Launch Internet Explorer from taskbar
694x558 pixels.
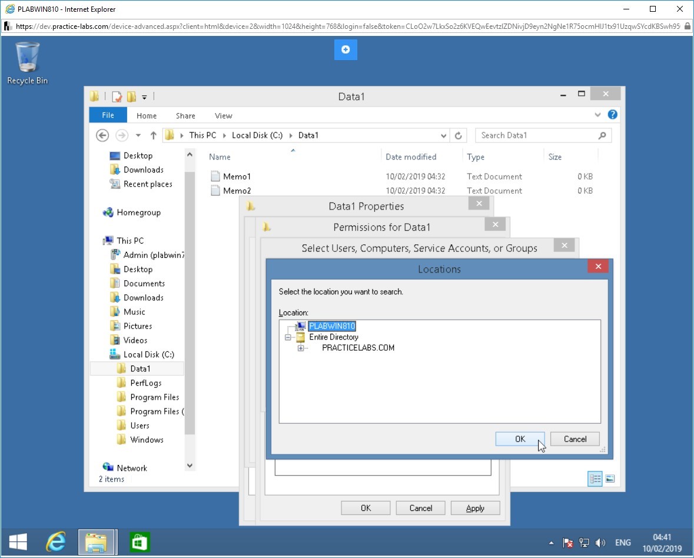[56, 542]
